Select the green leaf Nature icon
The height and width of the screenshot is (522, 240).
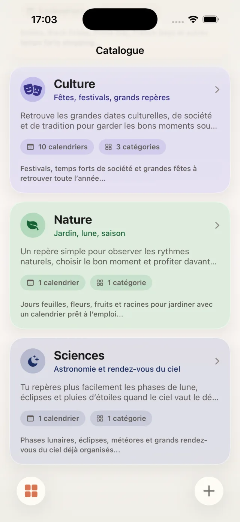(33, 225)
